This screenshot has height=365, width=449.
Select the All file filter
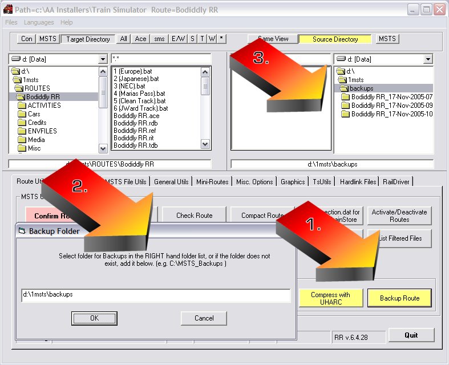(x=123, y=39)
